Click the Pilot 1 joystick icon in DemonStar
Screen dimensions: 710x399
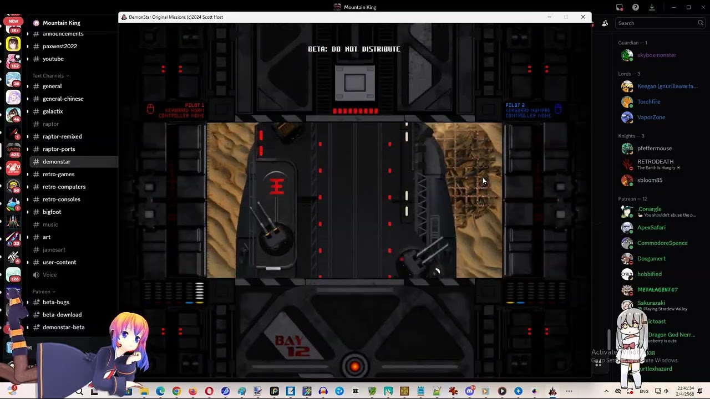pos(150,109)
